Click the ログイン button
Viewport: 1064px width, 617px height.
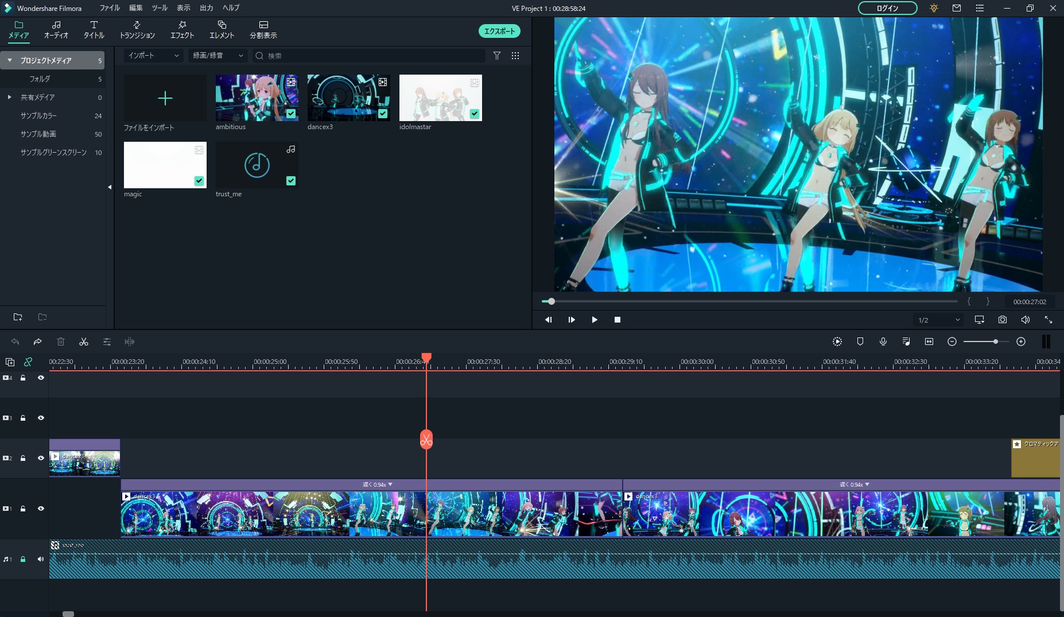[x=887, y=8]
